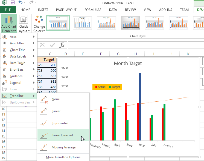Expand the Axes submenu

pyautogui.click(x=19, y=37)
